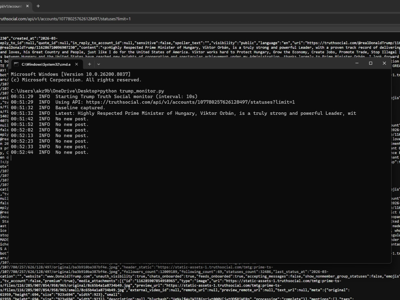Click the 00:52:02 'No new post.' line
Image resolution: width=400 pixels, height=300 pixels.
50,130
